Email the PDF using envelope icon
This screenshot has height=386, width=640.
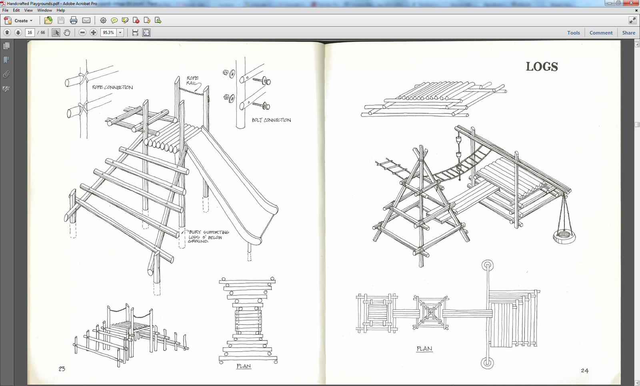tap(86, 20)
